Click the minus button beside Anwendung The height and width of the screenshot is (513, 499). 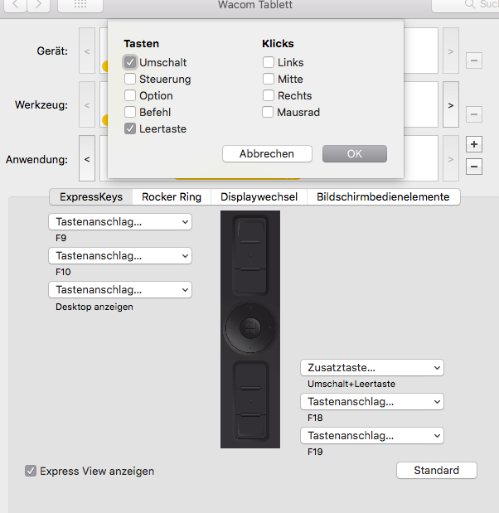click(x=474, y=167)
